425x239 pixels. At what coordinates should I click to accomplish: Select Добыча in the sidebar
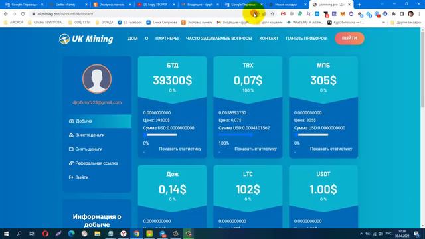[98, 121]
